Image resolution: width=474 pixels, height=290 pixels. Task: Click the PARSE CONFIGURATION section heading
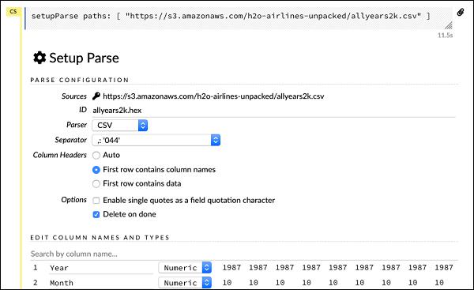tap(80, 80)
